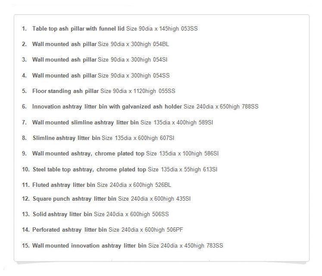Click size text 90dia x 1120high
The width and height of the screenshot is (322, 276).
click(x=134, y=91)
